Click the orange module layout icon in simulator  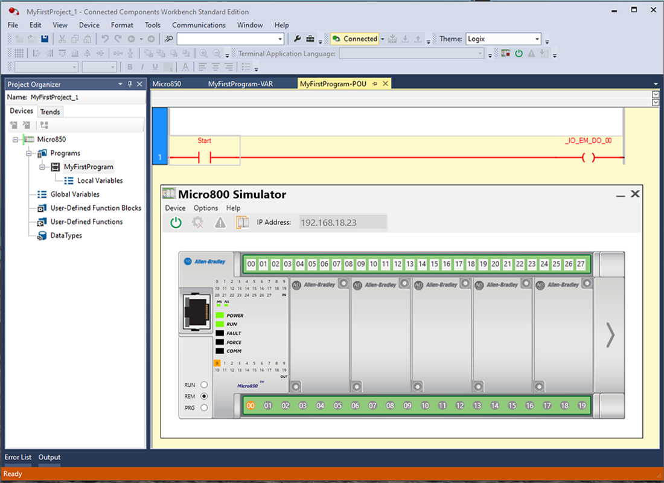242,222
